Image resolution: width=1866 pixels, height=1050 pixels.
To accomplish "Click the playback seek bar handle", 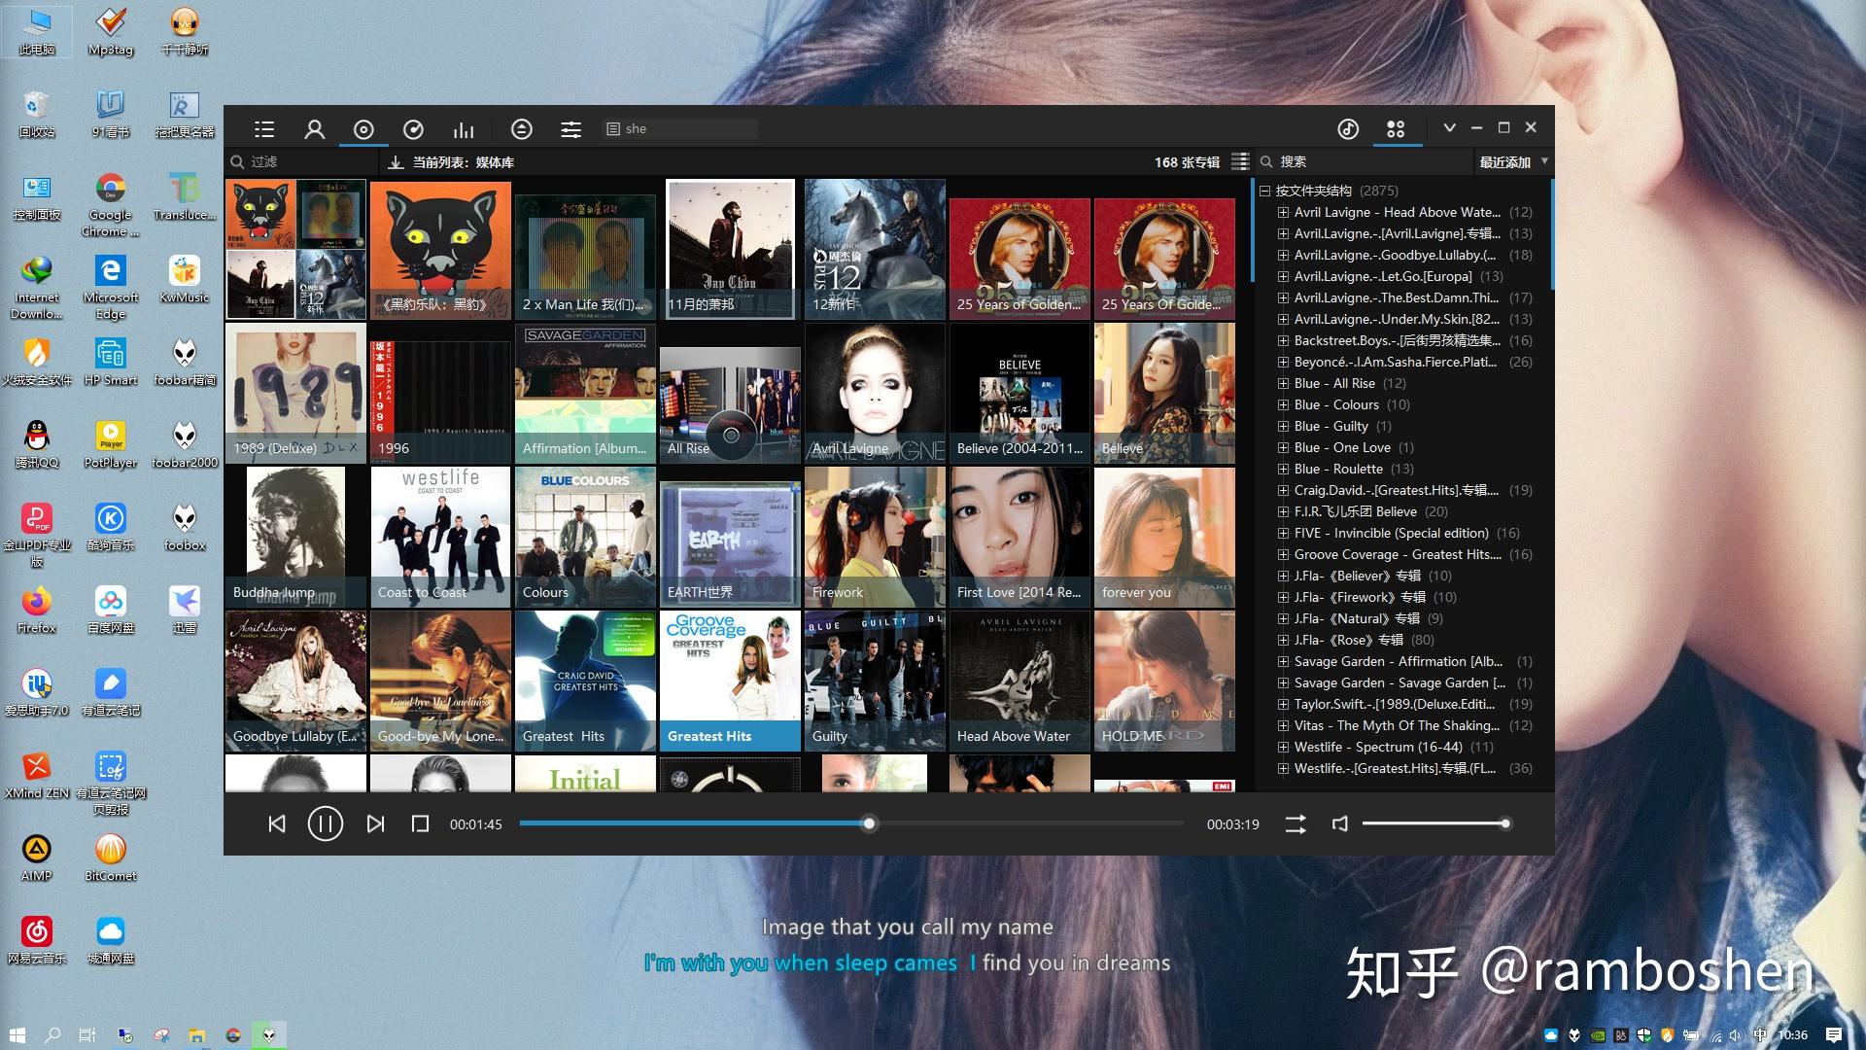I will (x=869, y=823).
